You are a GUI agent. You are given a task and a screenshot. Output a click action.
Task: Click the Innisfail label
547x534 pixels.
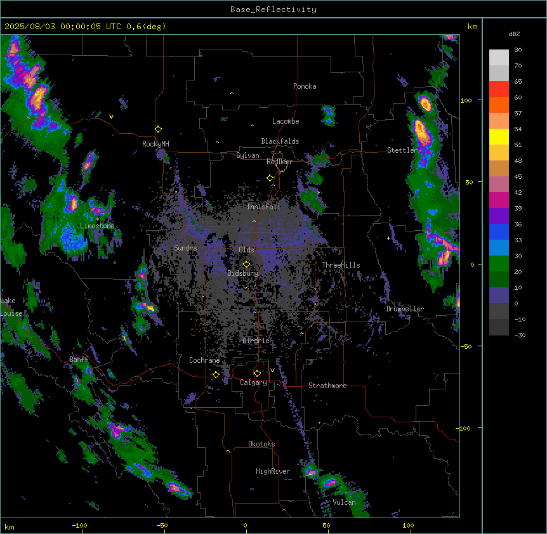tap(263, 207)
